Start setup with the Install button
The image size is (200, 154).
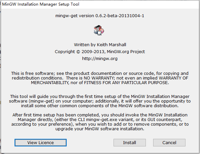(130, 143)
